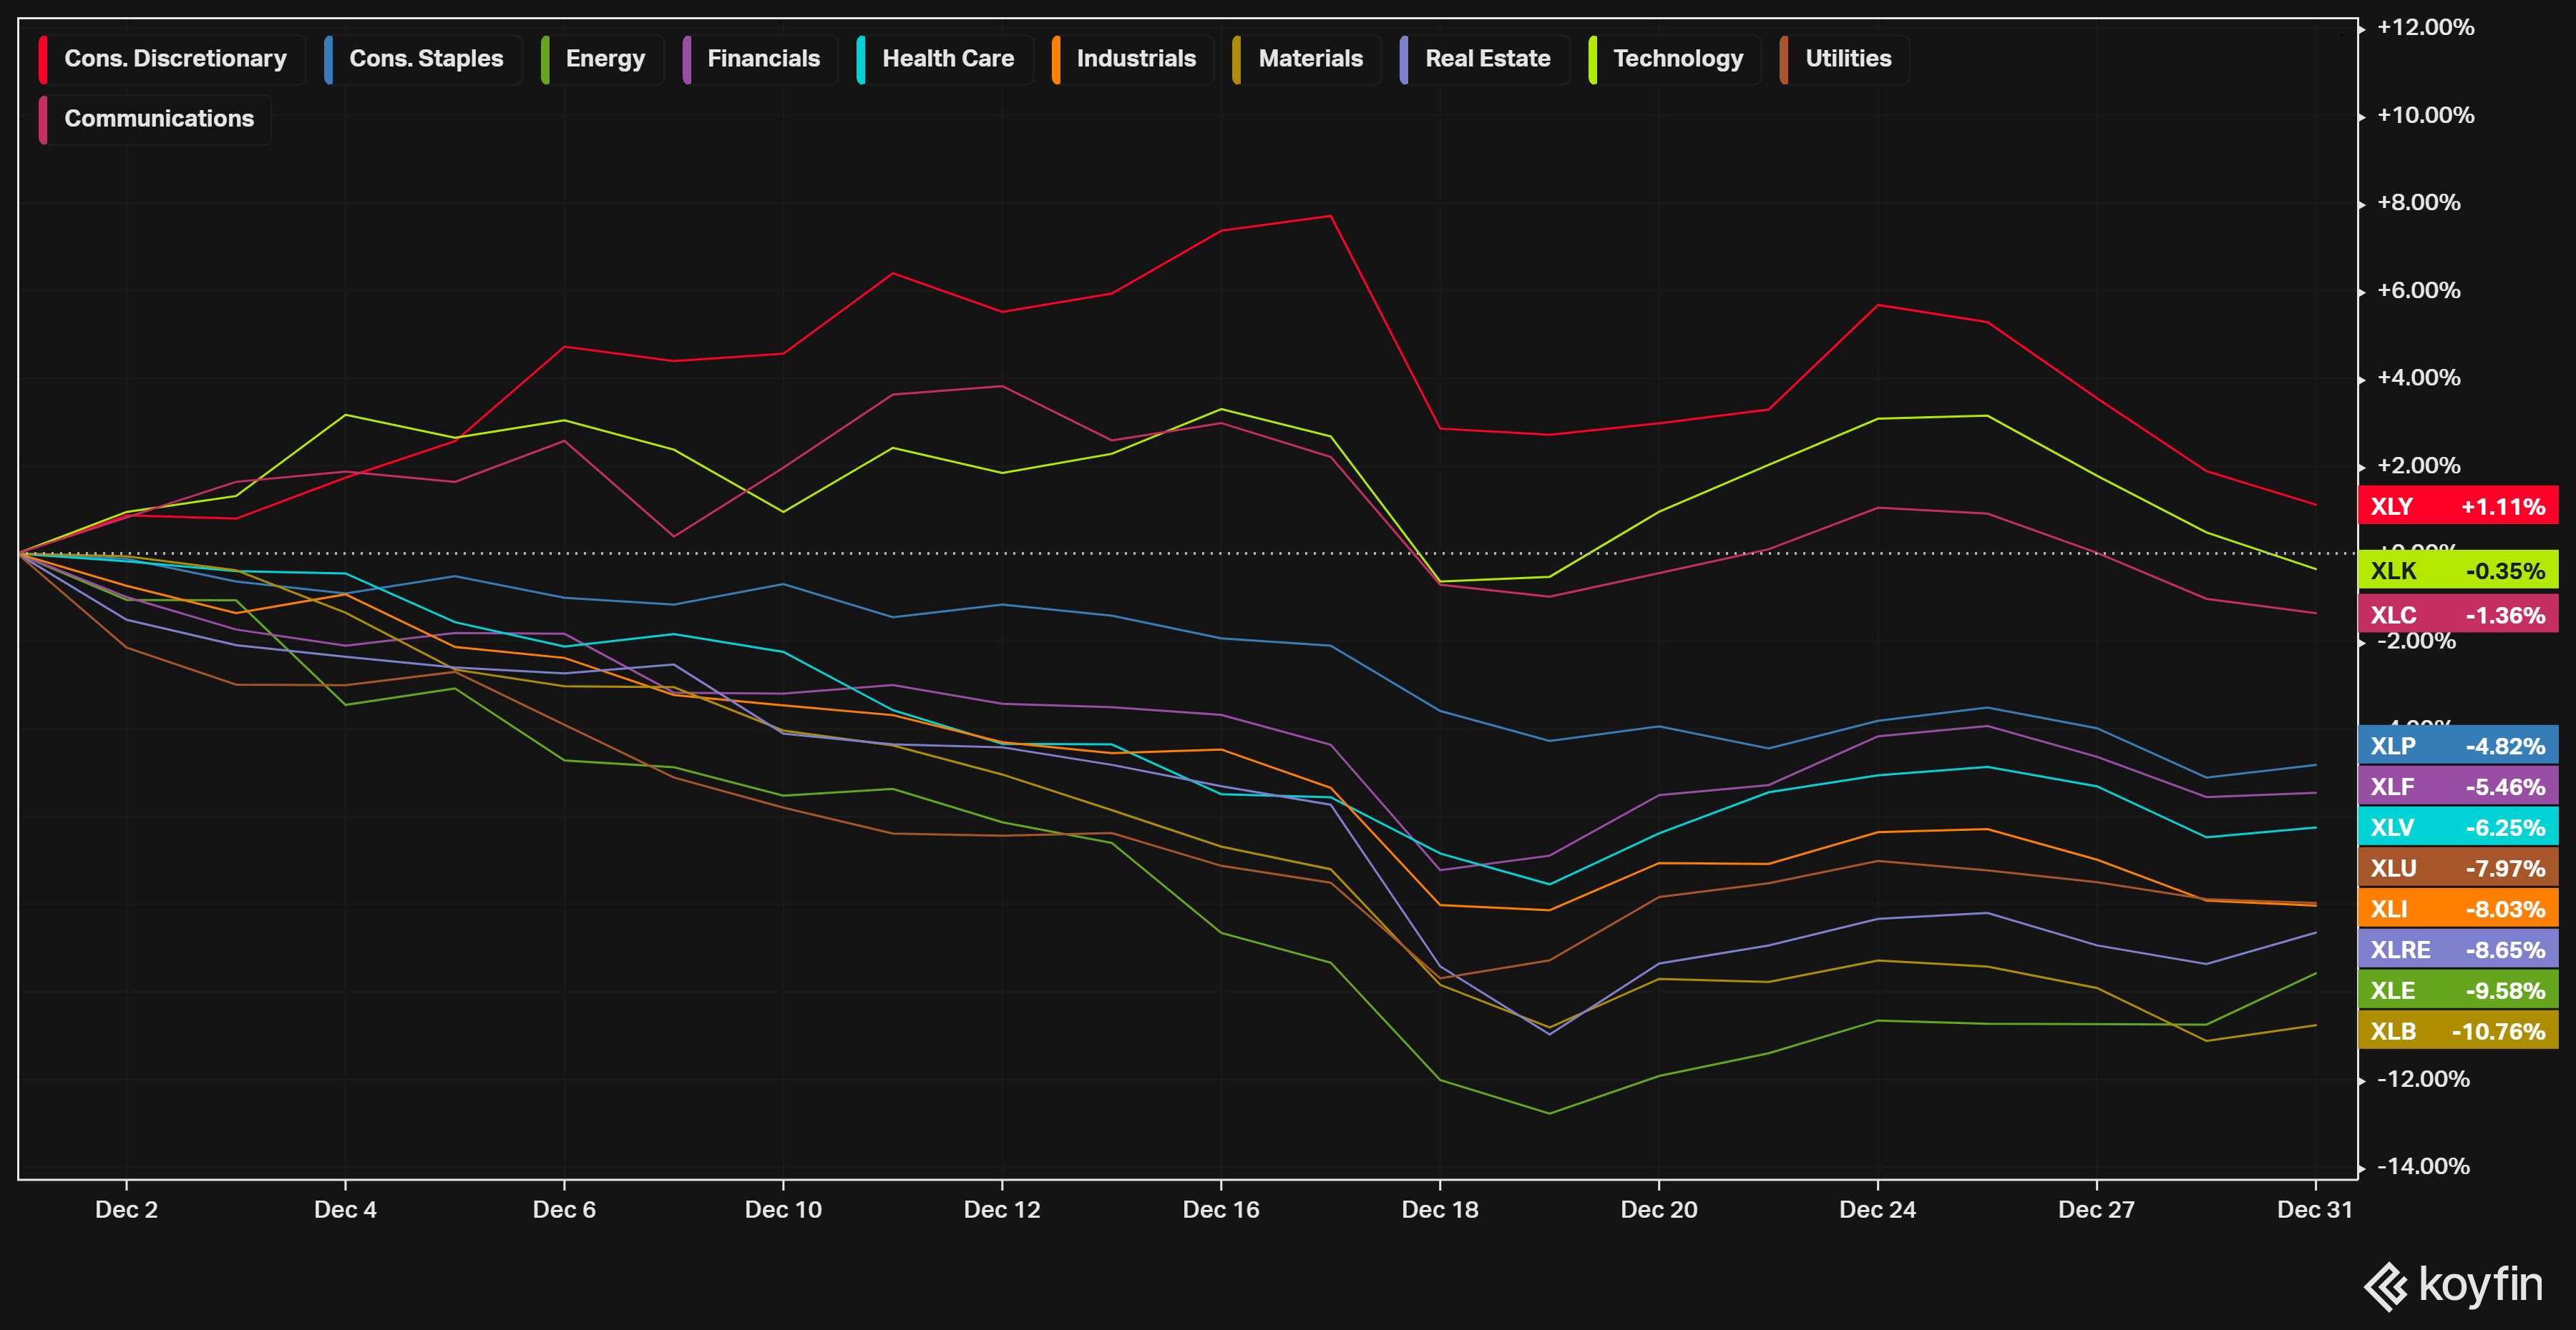Toggle the Cons. Discretionary legend series

[x=174, y=59]
